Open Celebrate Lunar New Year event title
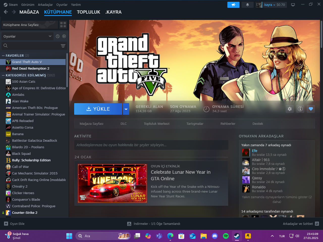 coord(181,175)
